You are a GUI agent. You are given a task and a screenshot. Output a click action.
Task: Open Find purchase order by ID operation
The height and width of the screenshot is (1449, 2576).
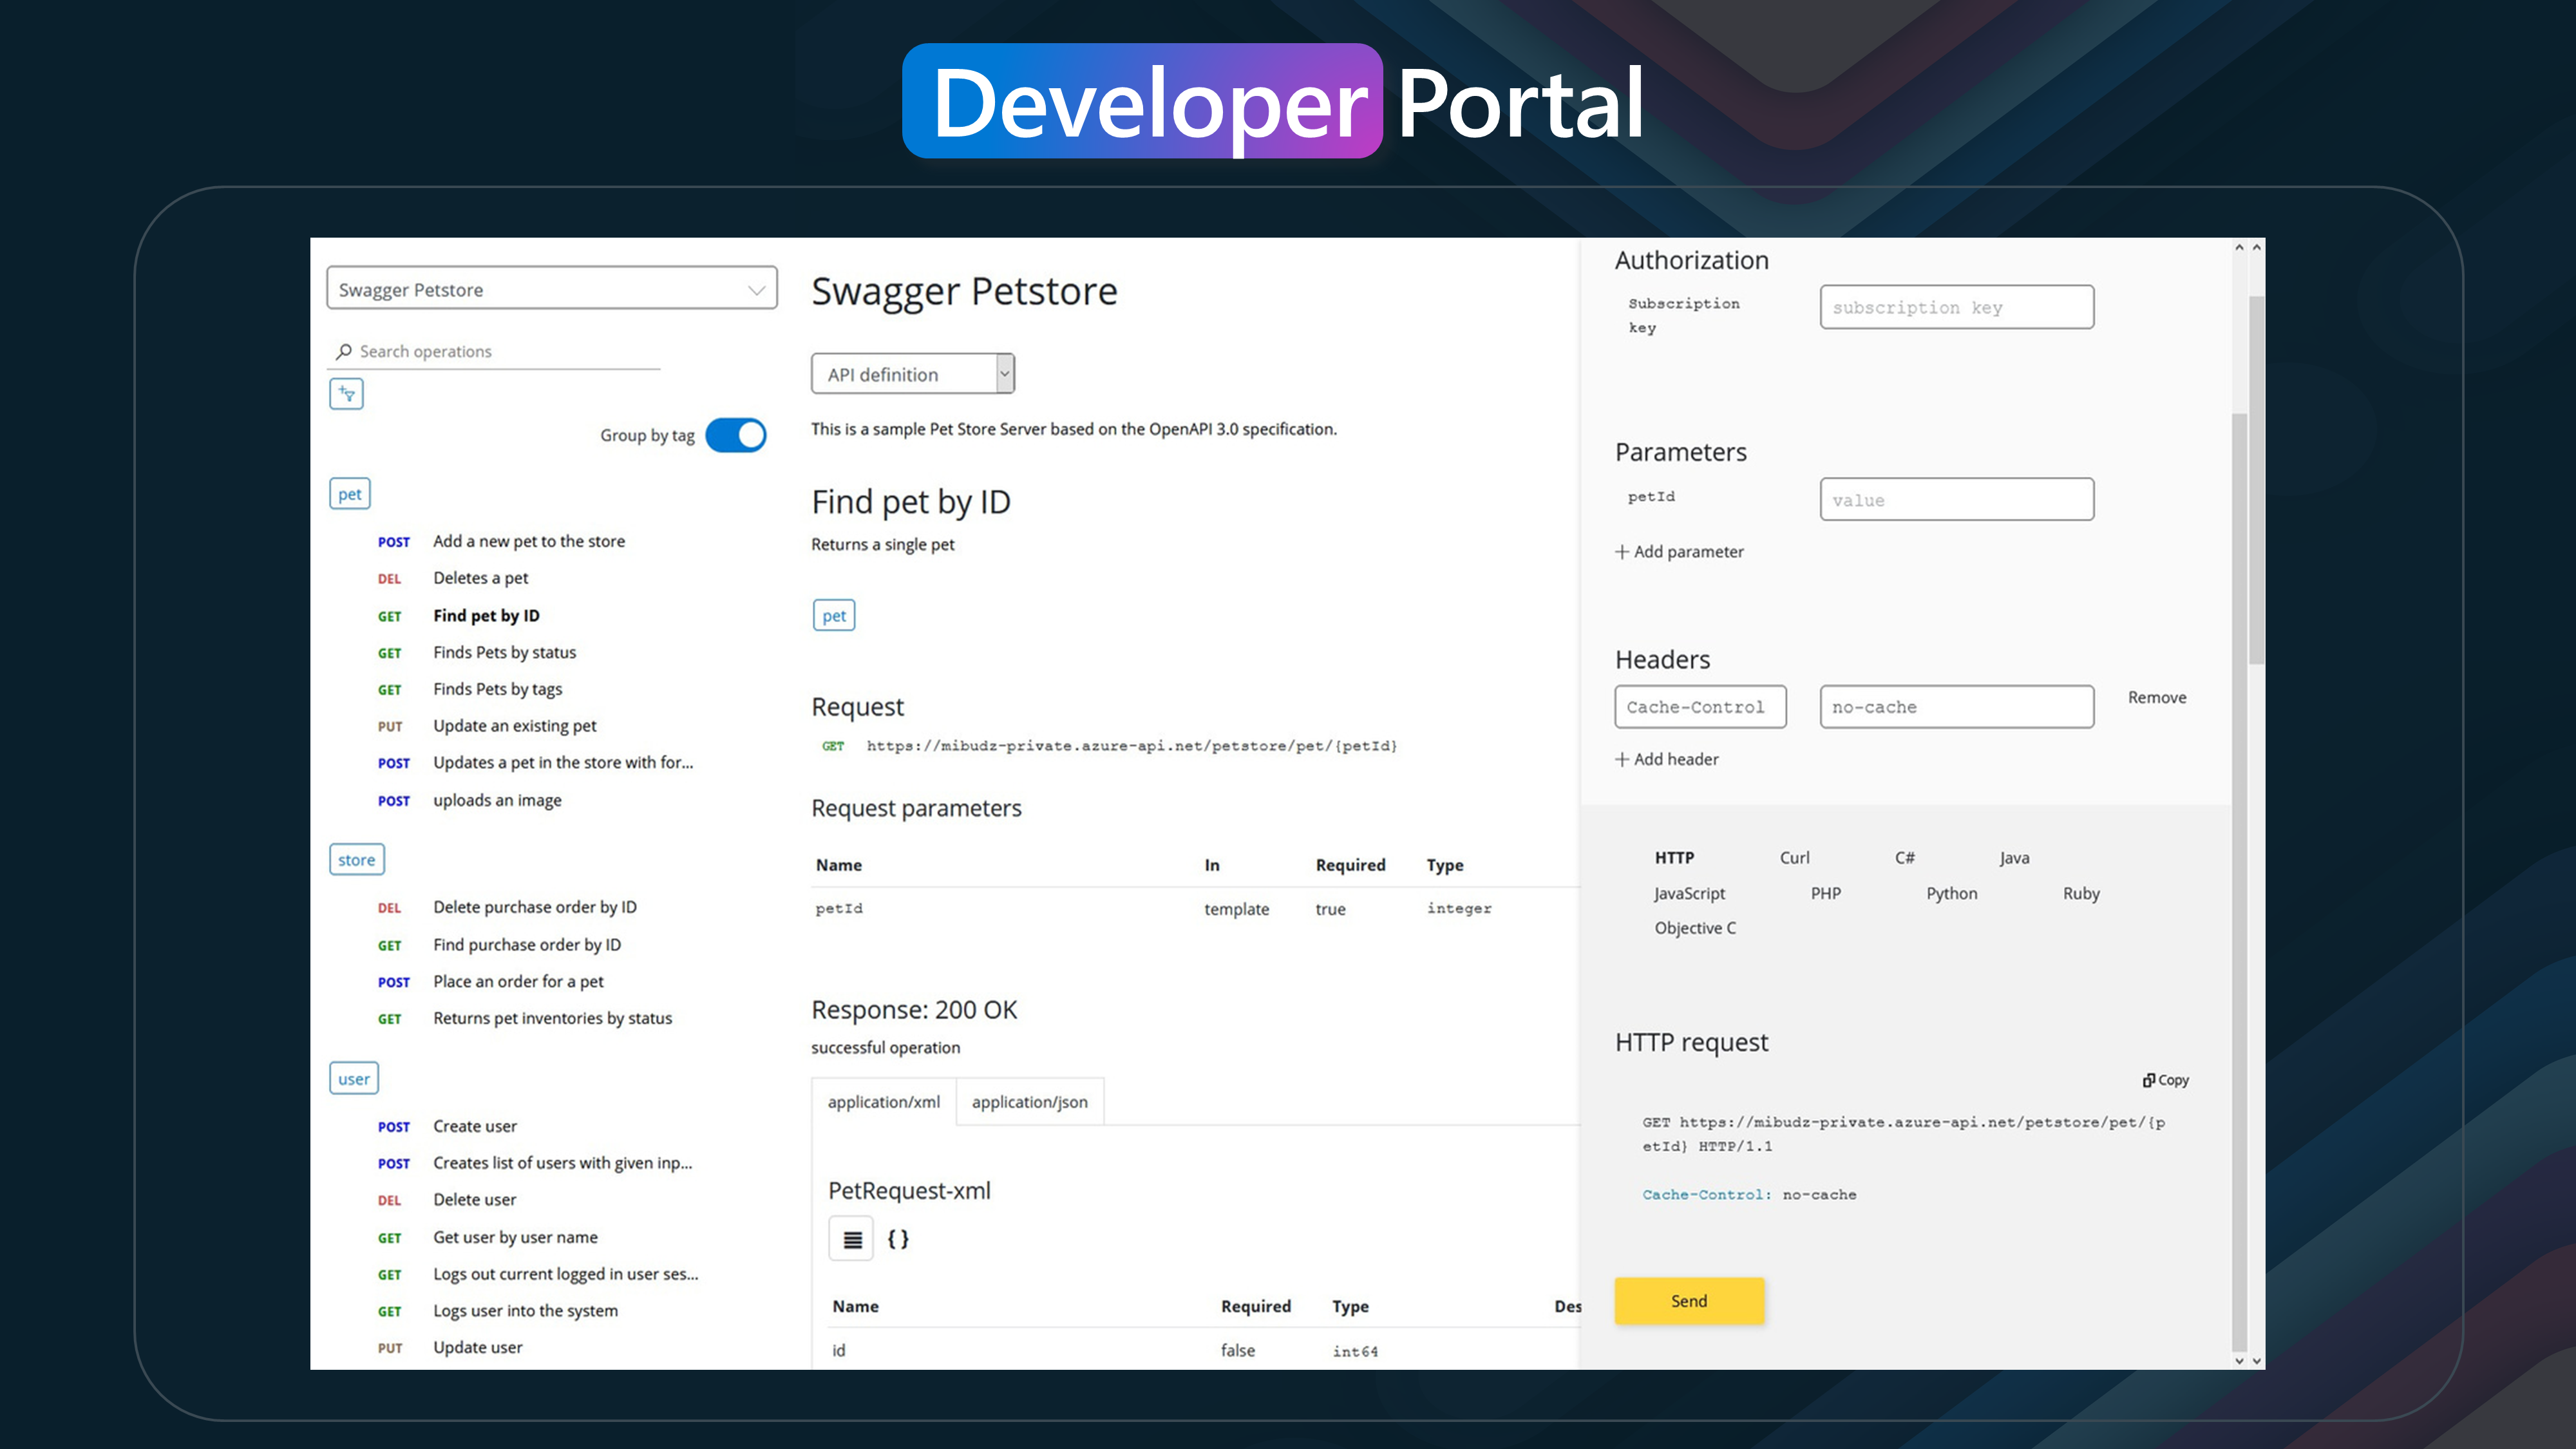coord(527,945)
